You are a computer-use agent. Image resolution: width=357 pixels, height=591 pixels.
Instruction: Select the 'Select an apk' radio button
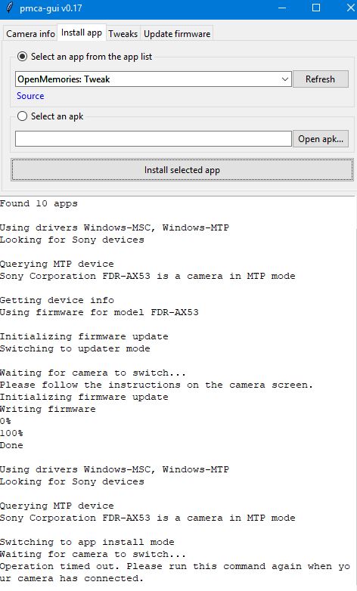click(22, 116)
